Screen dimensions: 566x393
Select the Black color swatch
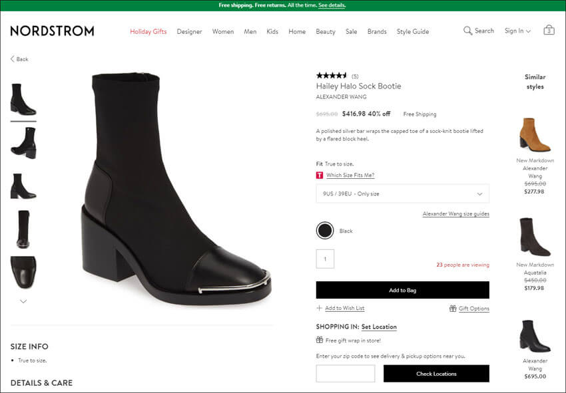[x=325, y=230]
